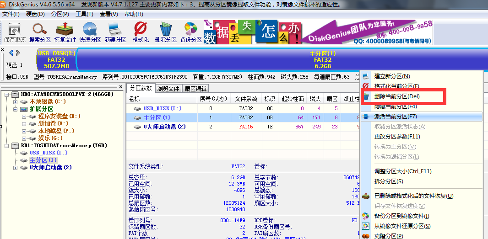Open the 恢复文件 toolbar tool
488x239 pixels.
coord(65,29)
